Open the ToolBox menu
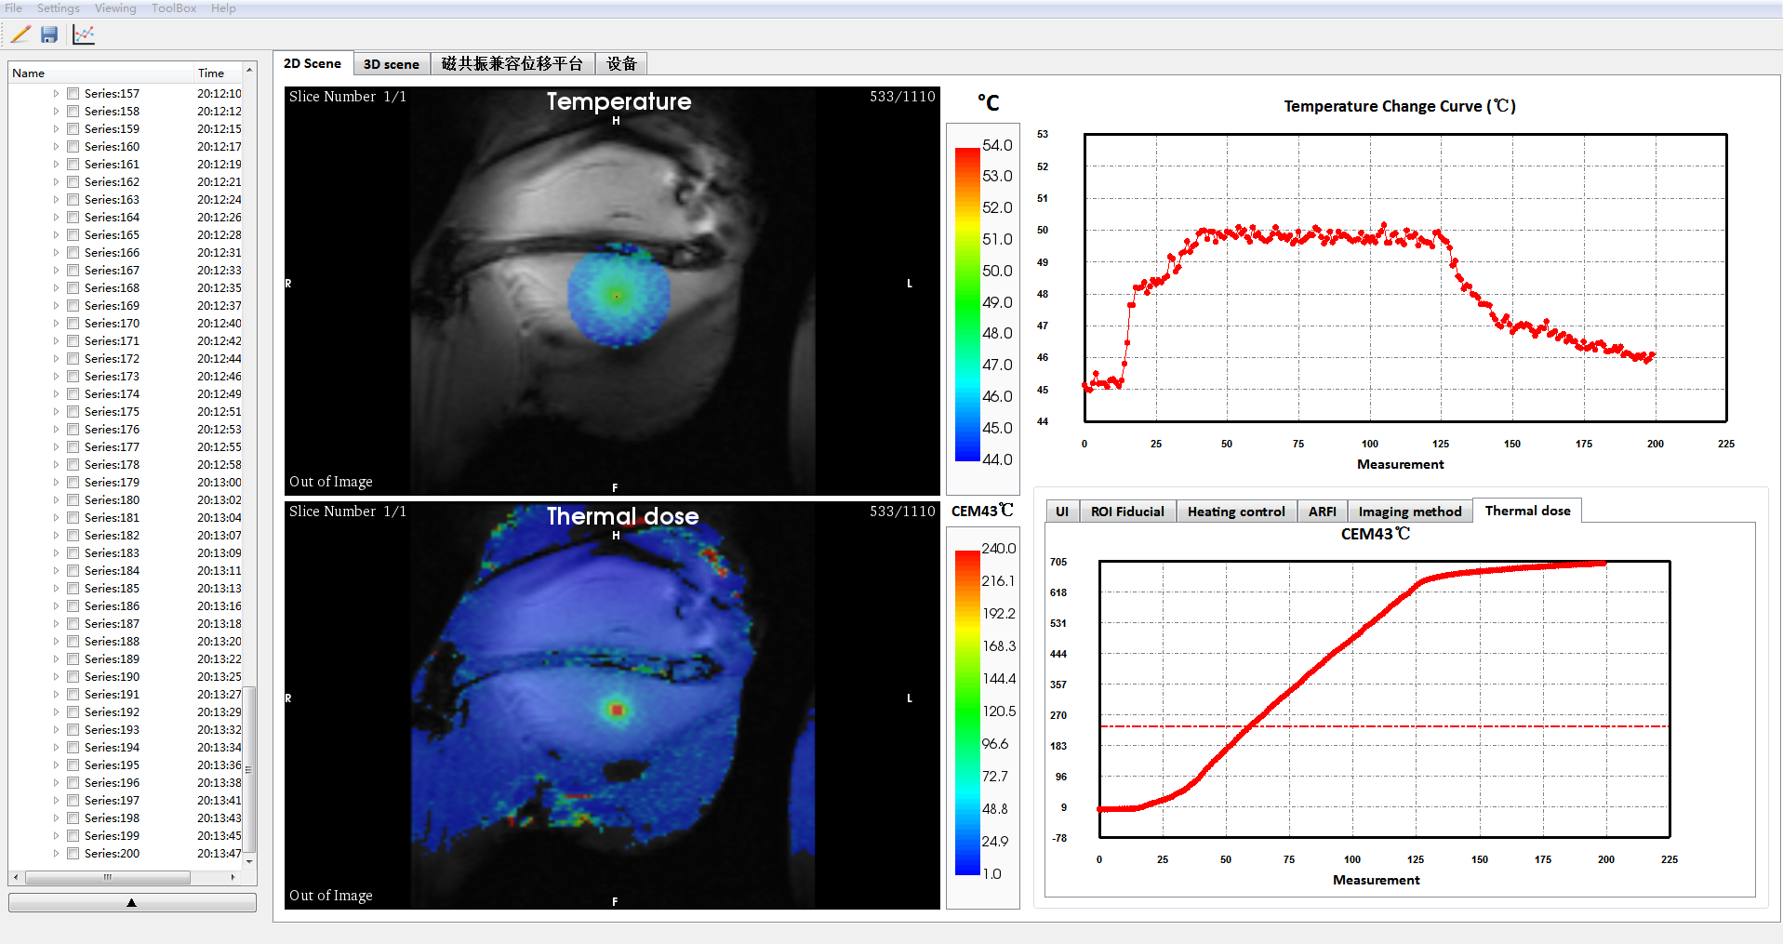The height and width of the screenshot is (944, 1783). pos(174,8)
